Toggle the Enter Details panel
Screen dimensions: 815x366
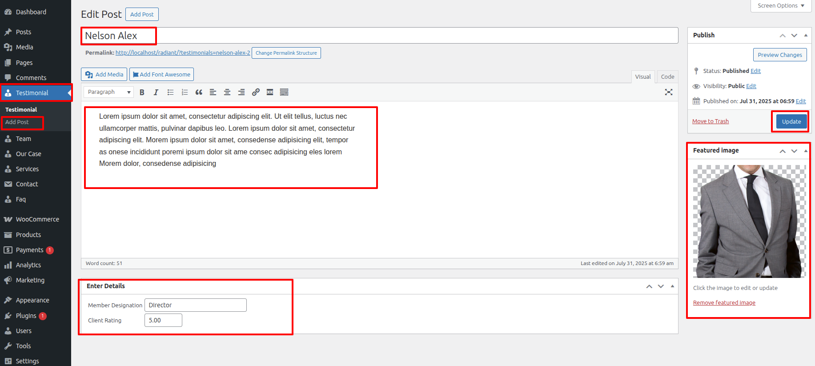pyautogui.click(x=672, y=286)
